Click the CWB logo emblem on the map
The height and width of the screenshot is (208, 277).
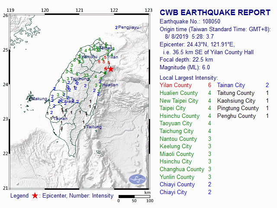pos(137,179)
